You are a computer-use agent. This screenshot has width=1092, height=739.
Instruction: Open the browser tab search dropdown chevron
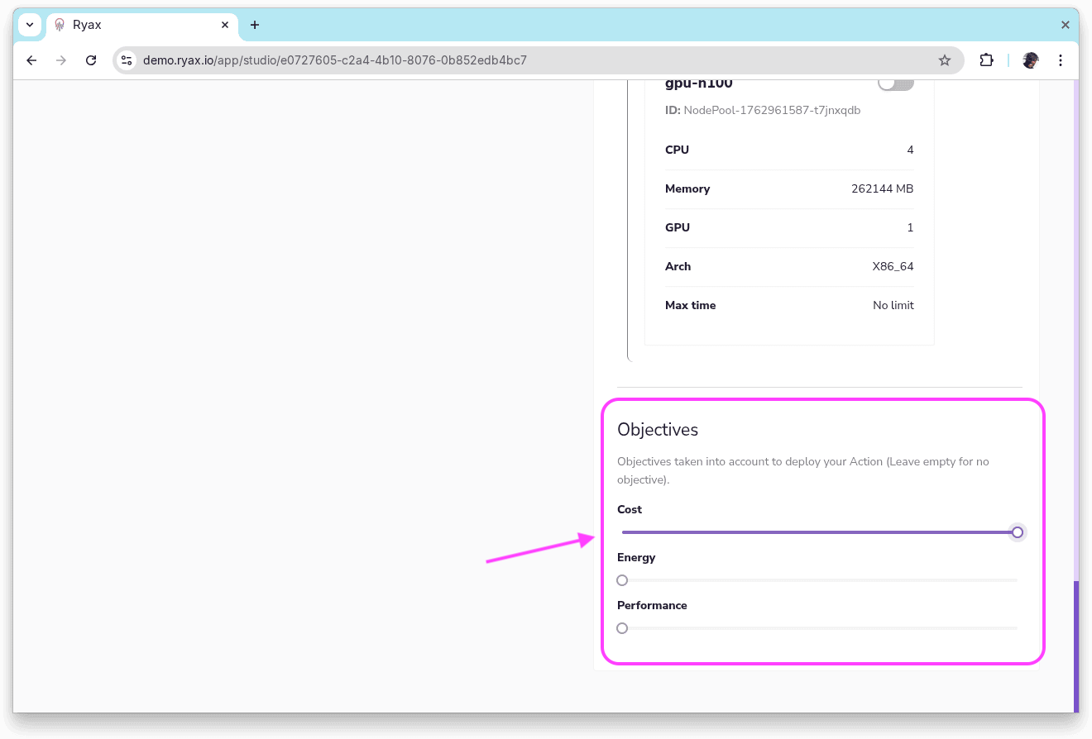coord(30,25)
